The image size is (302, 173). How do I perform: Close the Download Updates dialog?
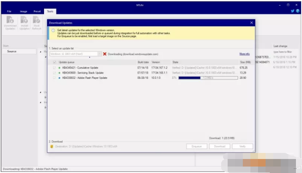point(251,23)
